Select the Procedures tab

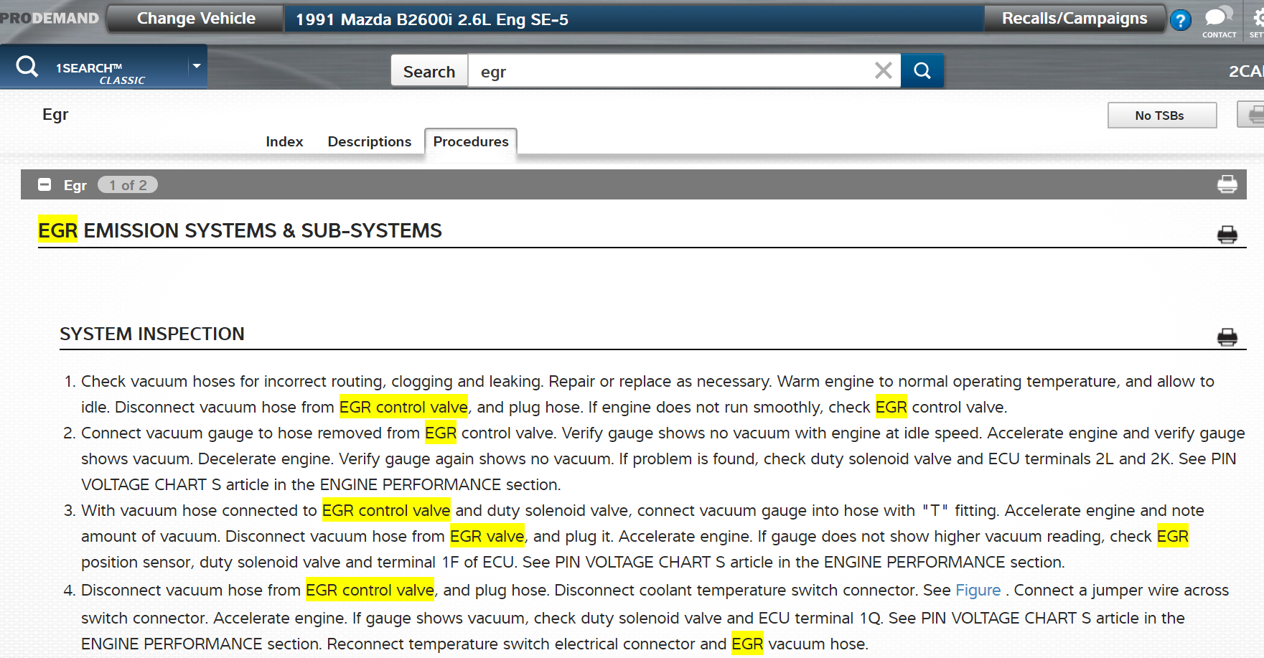[x=471, y=141]
